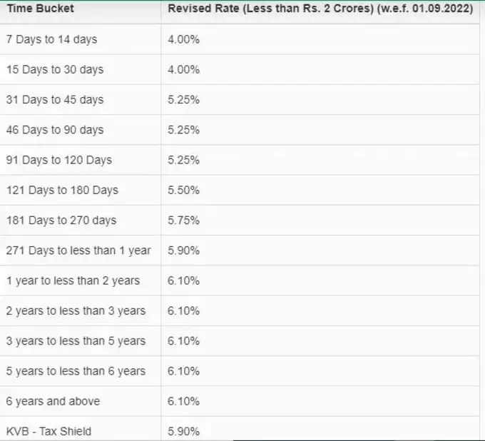The height and width of the screenshot is (441, 485).
Task: Click the Revised Rate column header
Action: pos(320,9)
